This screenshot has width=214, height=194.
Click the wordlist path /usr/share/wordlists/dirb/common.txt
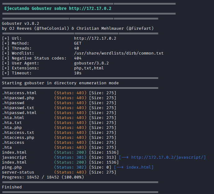click(119, 53)
